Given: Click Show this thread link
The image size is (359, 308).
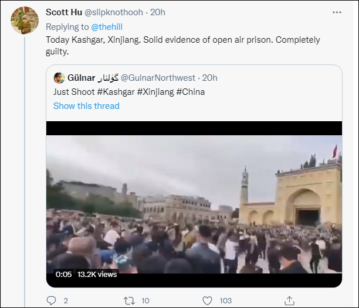Looking at the screenshot, I should (x=86, y=106).
